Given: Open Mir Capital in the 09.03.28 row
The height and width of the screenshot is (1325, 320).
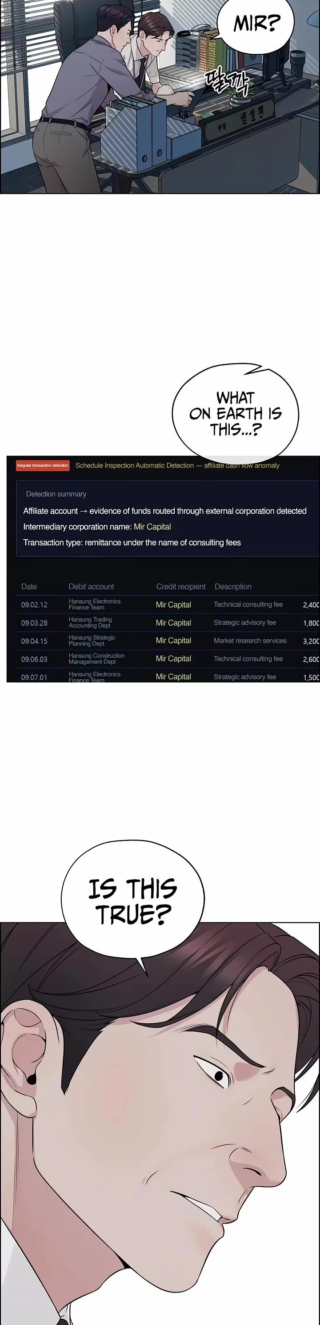Looking at the screenshot, I should pos(173,623).
